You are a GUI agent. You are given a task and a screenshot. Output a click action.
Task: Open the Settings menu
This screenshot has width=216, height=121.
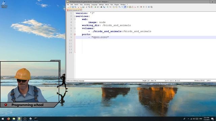coord(101,4)
